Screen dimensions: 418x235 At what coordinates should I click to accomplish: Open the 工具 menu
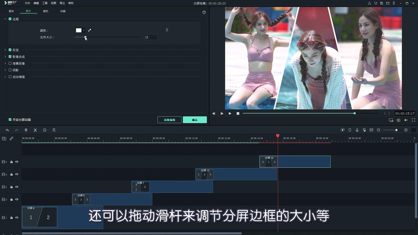(x=45, y=3)
